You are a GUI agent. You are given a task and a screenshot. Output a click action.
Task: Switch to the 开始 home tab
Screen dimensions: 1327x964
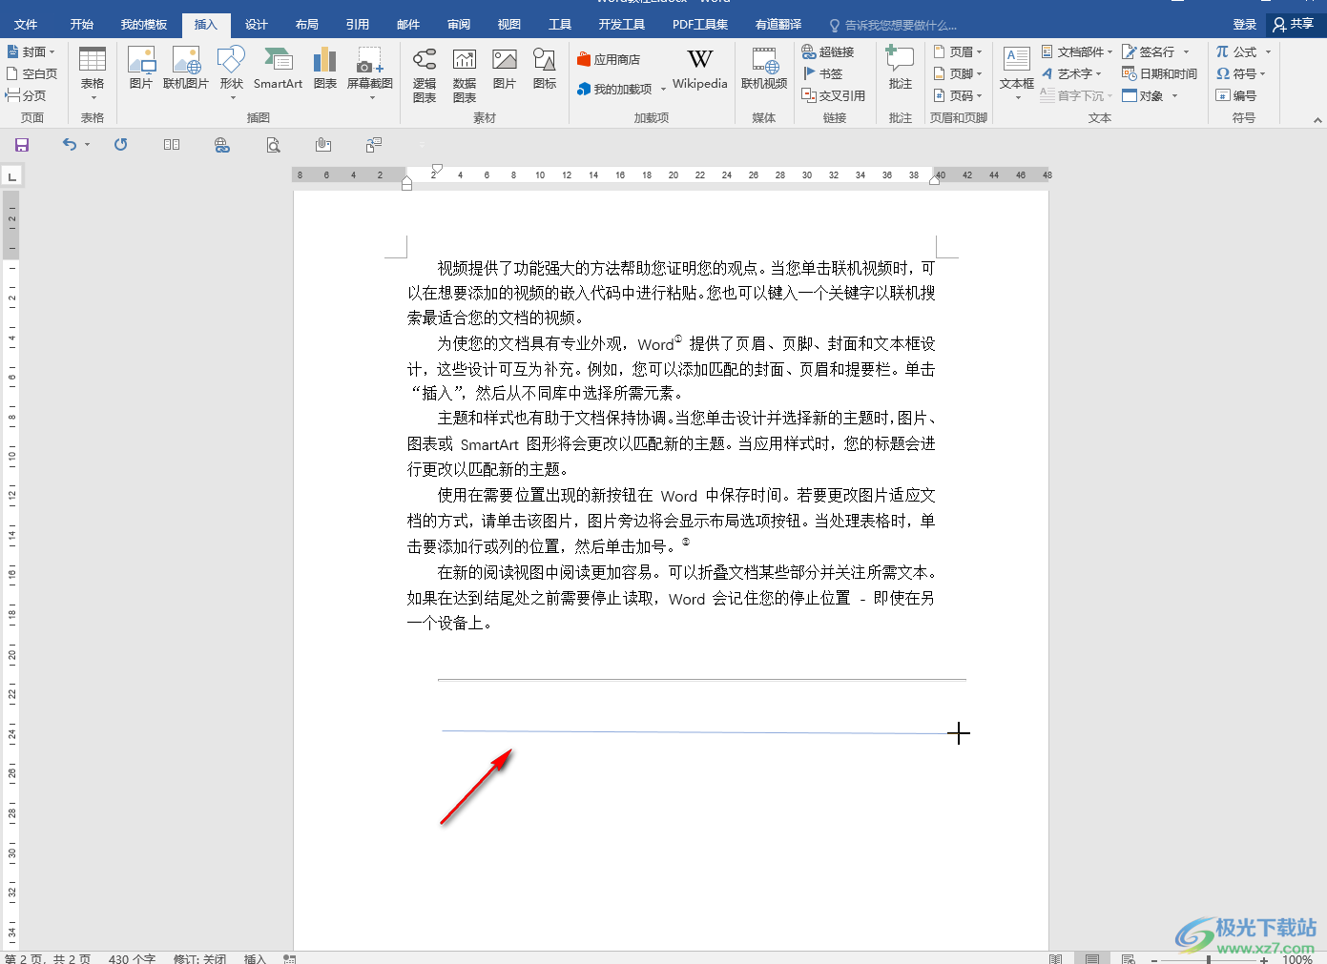tap(82, 25)
